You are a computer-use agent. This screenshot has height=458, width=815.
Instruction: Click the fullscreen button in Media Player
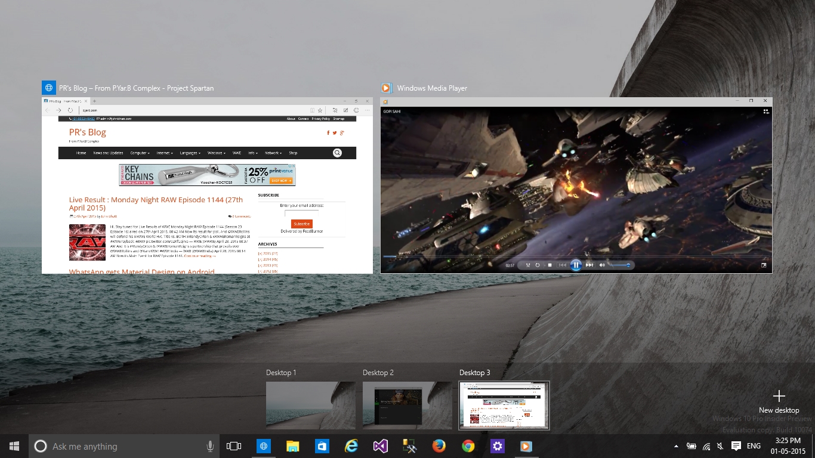click(x=764, y=265)
